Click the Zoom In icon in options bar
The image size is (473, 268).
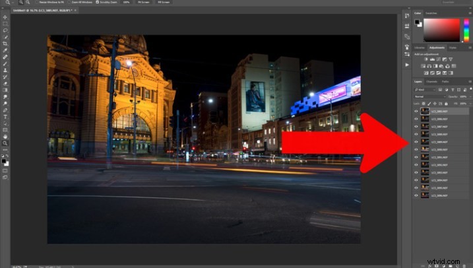point(21,2)
